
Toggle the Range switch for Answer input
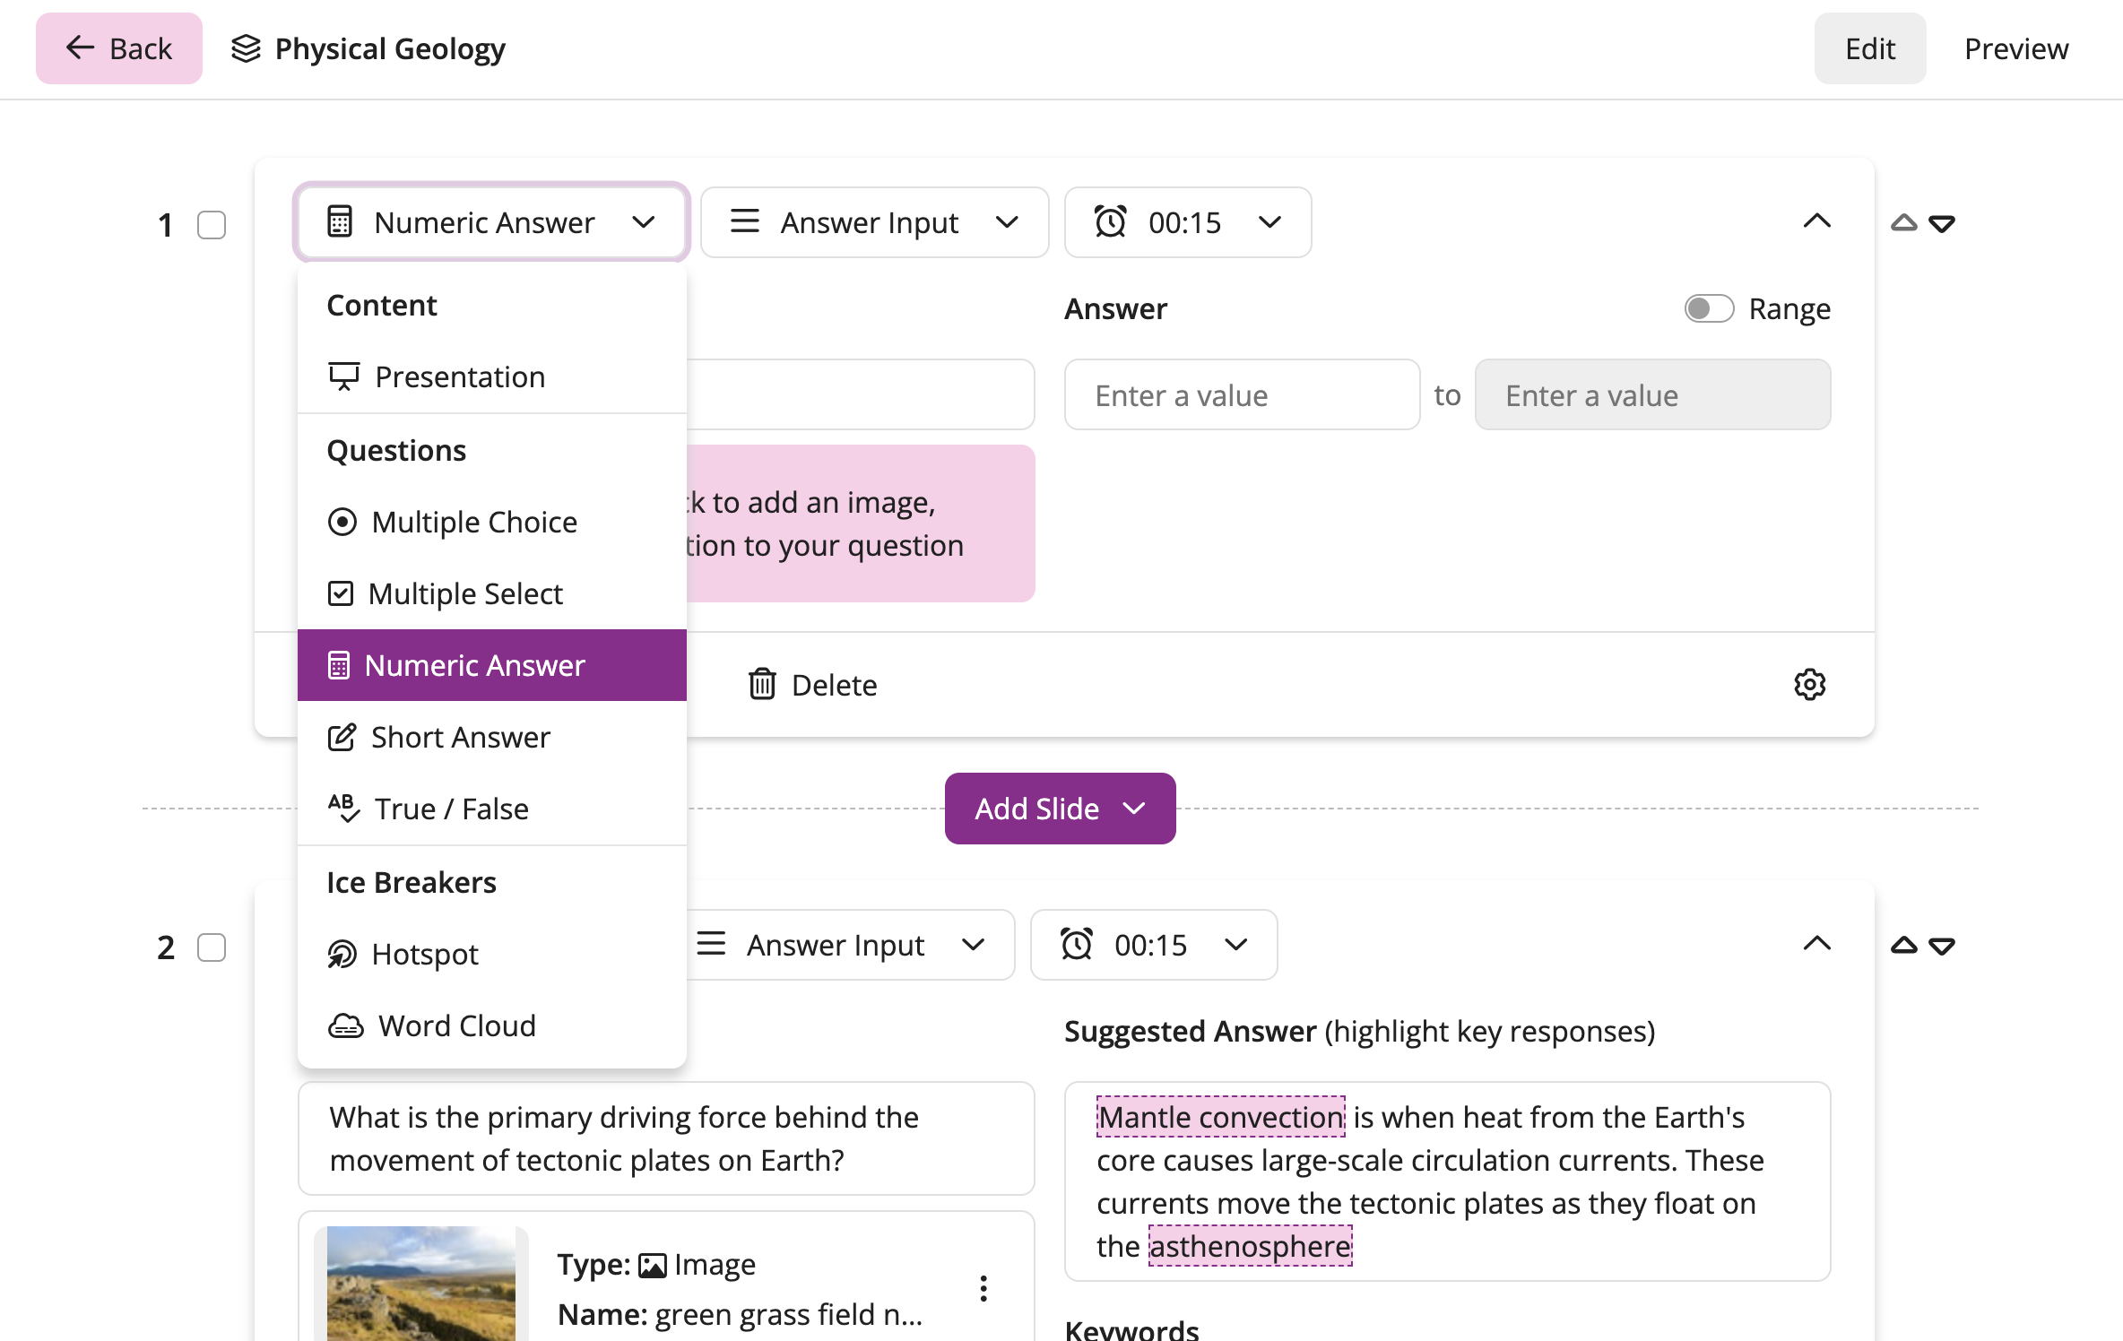click(1712, 307)
